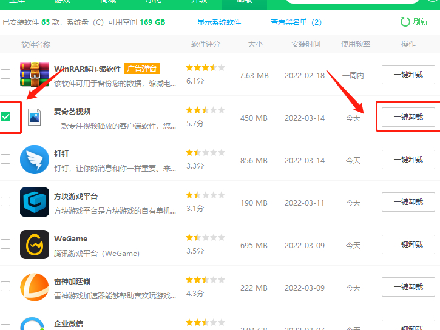Tick the 钉钉 row checkbox
The height and width of the screenshot is (330, 440).
5,159
